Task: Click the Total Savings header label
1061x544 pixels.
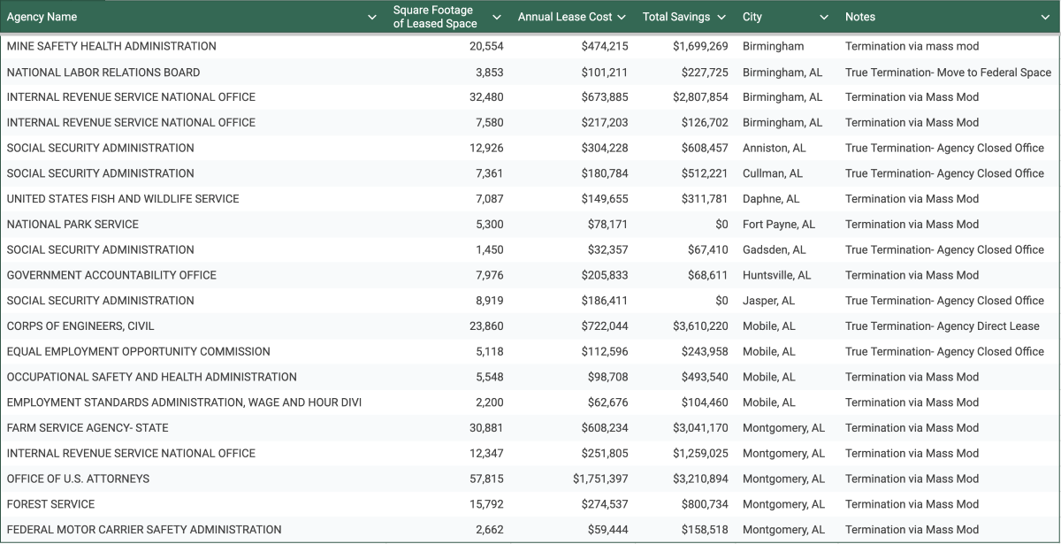Action: [676, 17]
